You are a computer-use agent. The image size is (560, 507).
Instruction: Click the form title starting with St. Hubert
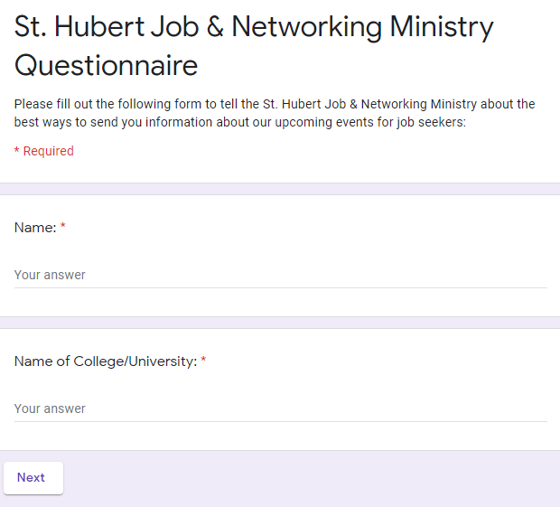[254, 27]
